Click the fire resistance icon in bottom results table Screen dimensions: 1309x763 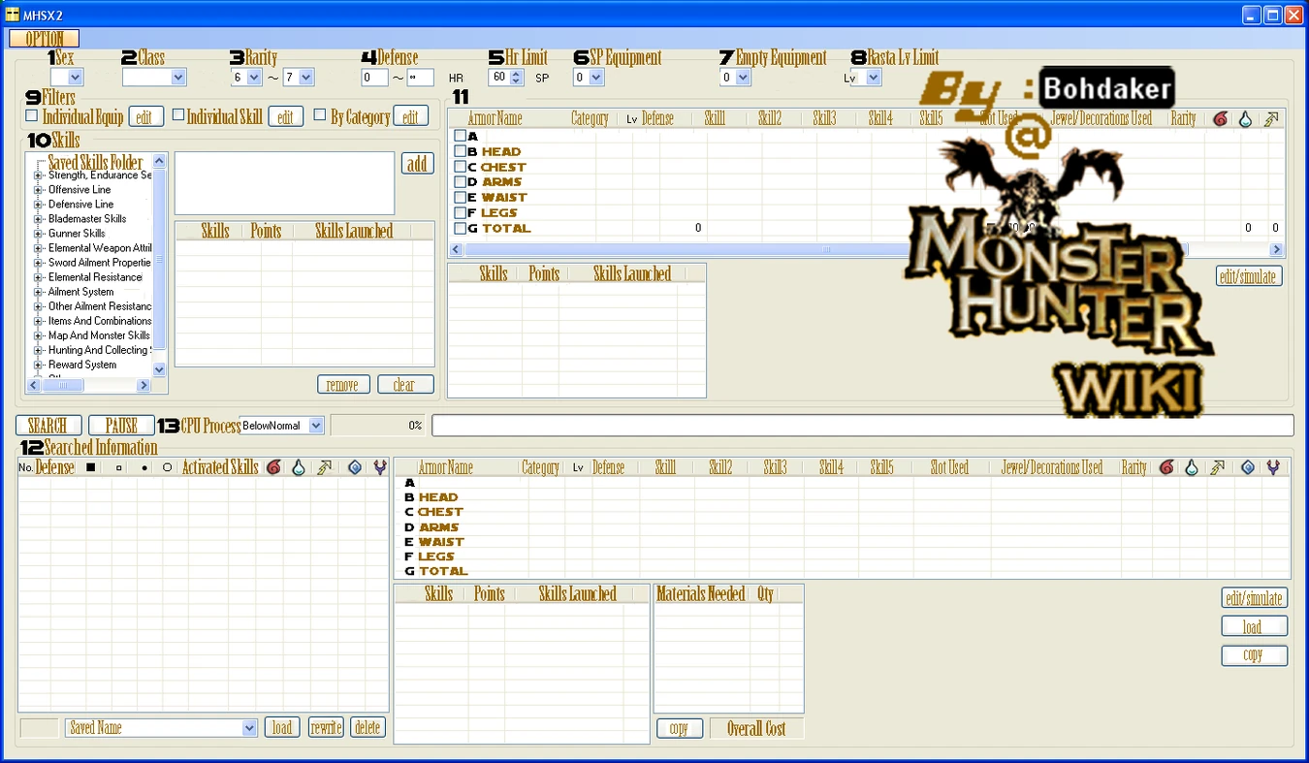pyautogui.click(x=1166, y=467)
